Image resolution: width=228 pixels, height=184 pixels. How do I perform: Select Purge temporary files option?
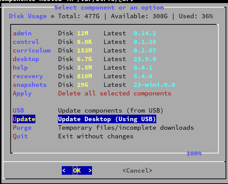[22, 128]
